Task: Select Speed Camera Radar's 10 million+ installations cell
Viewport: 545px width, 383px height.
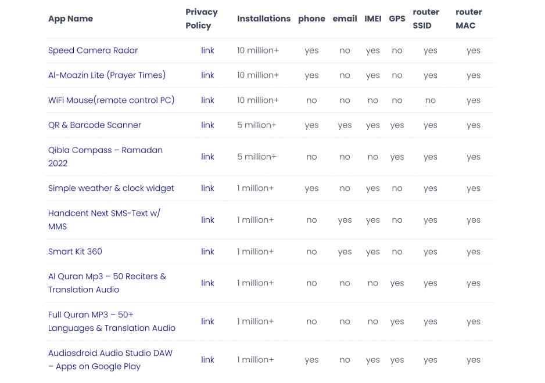Action: [258, 50]
